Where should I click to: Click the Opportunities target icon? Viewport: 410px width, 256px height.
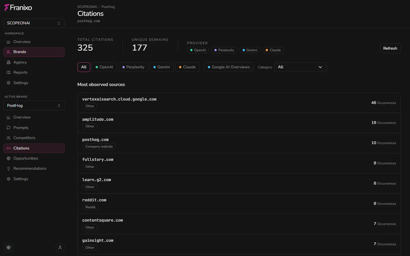click(9, 158)
